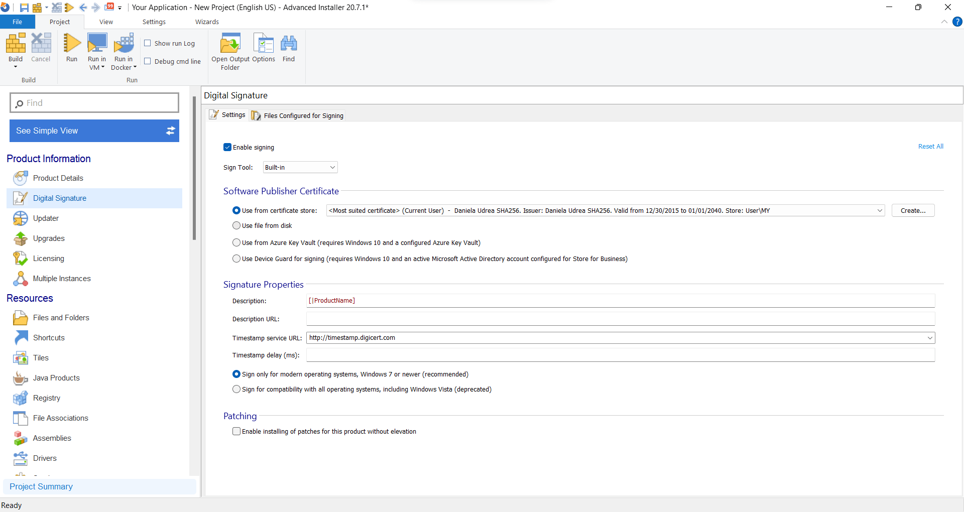Select Sign only for modern operating systems

(x=236, y=374)
